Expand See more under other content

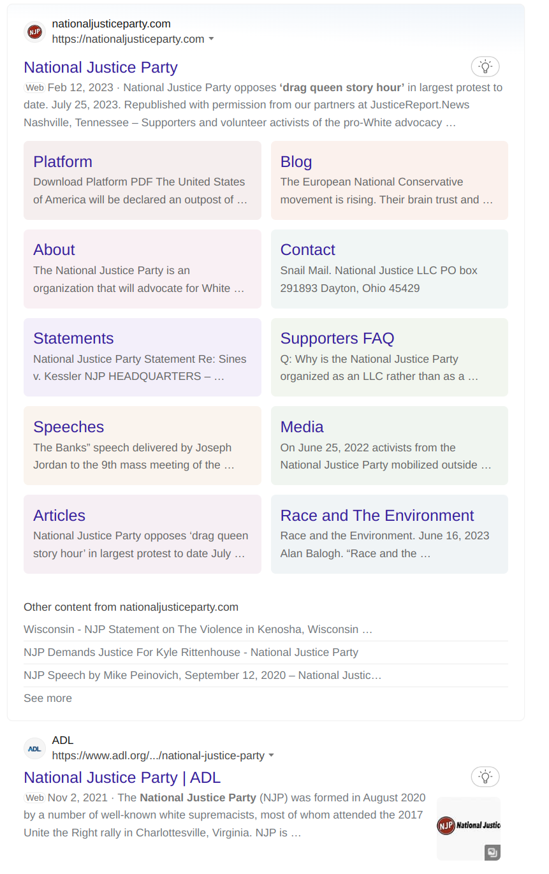48,698
